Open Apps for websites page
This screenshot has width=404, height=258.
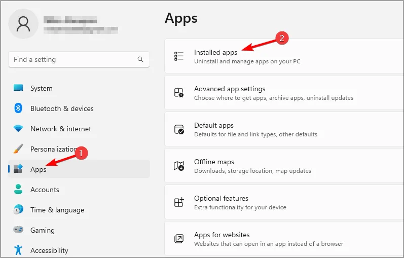tap(284, 239)
